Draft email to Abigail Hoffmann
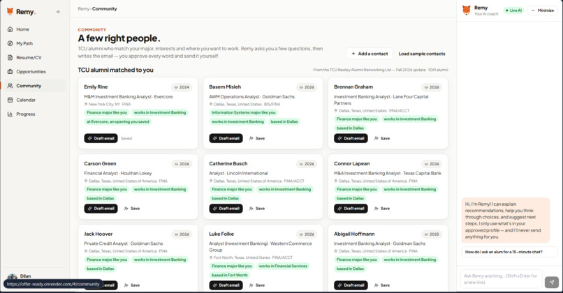The image size is (563, 293). pos(351,285)
